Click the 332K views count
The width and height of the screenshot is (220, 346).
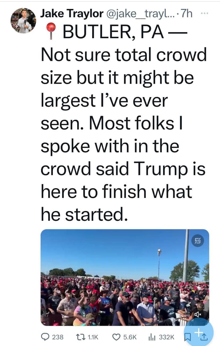pos(166,337)
